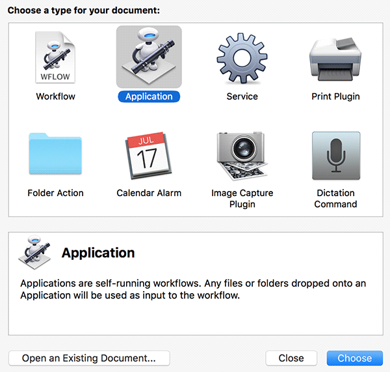
Task: Click Open an Existing Document button
Action: coord(89,358)
